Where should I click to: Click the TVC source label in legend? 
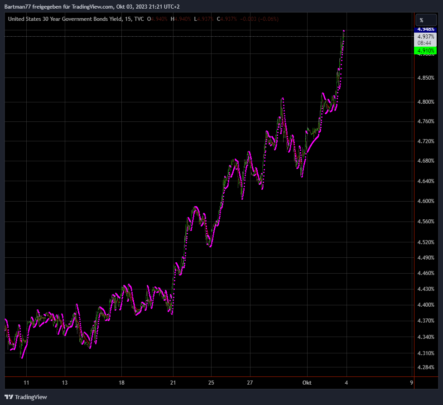tap(140, 19)
